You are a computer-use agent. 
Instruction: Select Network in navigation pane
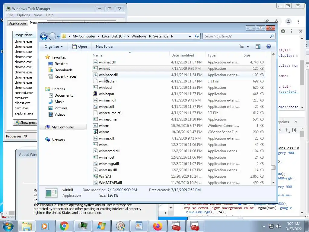coord(58,140)
